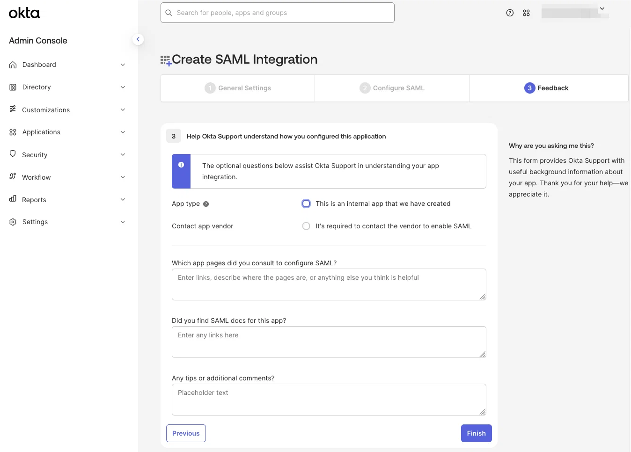Focus the tips or additional comments text area
The height and width of the screenshot is (452, 631).
(329, 400)
